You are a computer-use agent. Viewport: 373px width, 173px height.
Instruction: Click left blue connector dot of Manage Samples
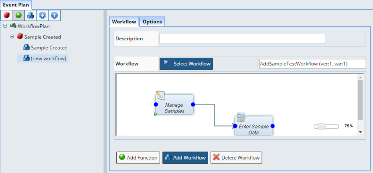tap(156, 104)
